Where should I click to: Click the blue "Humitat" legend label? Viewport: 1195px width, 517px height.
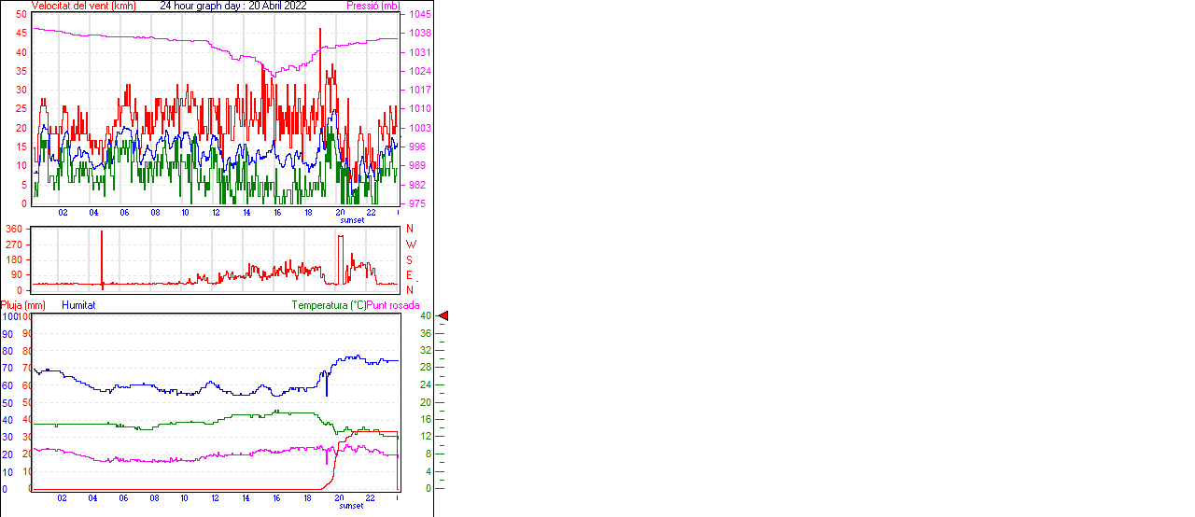(78, 305)
